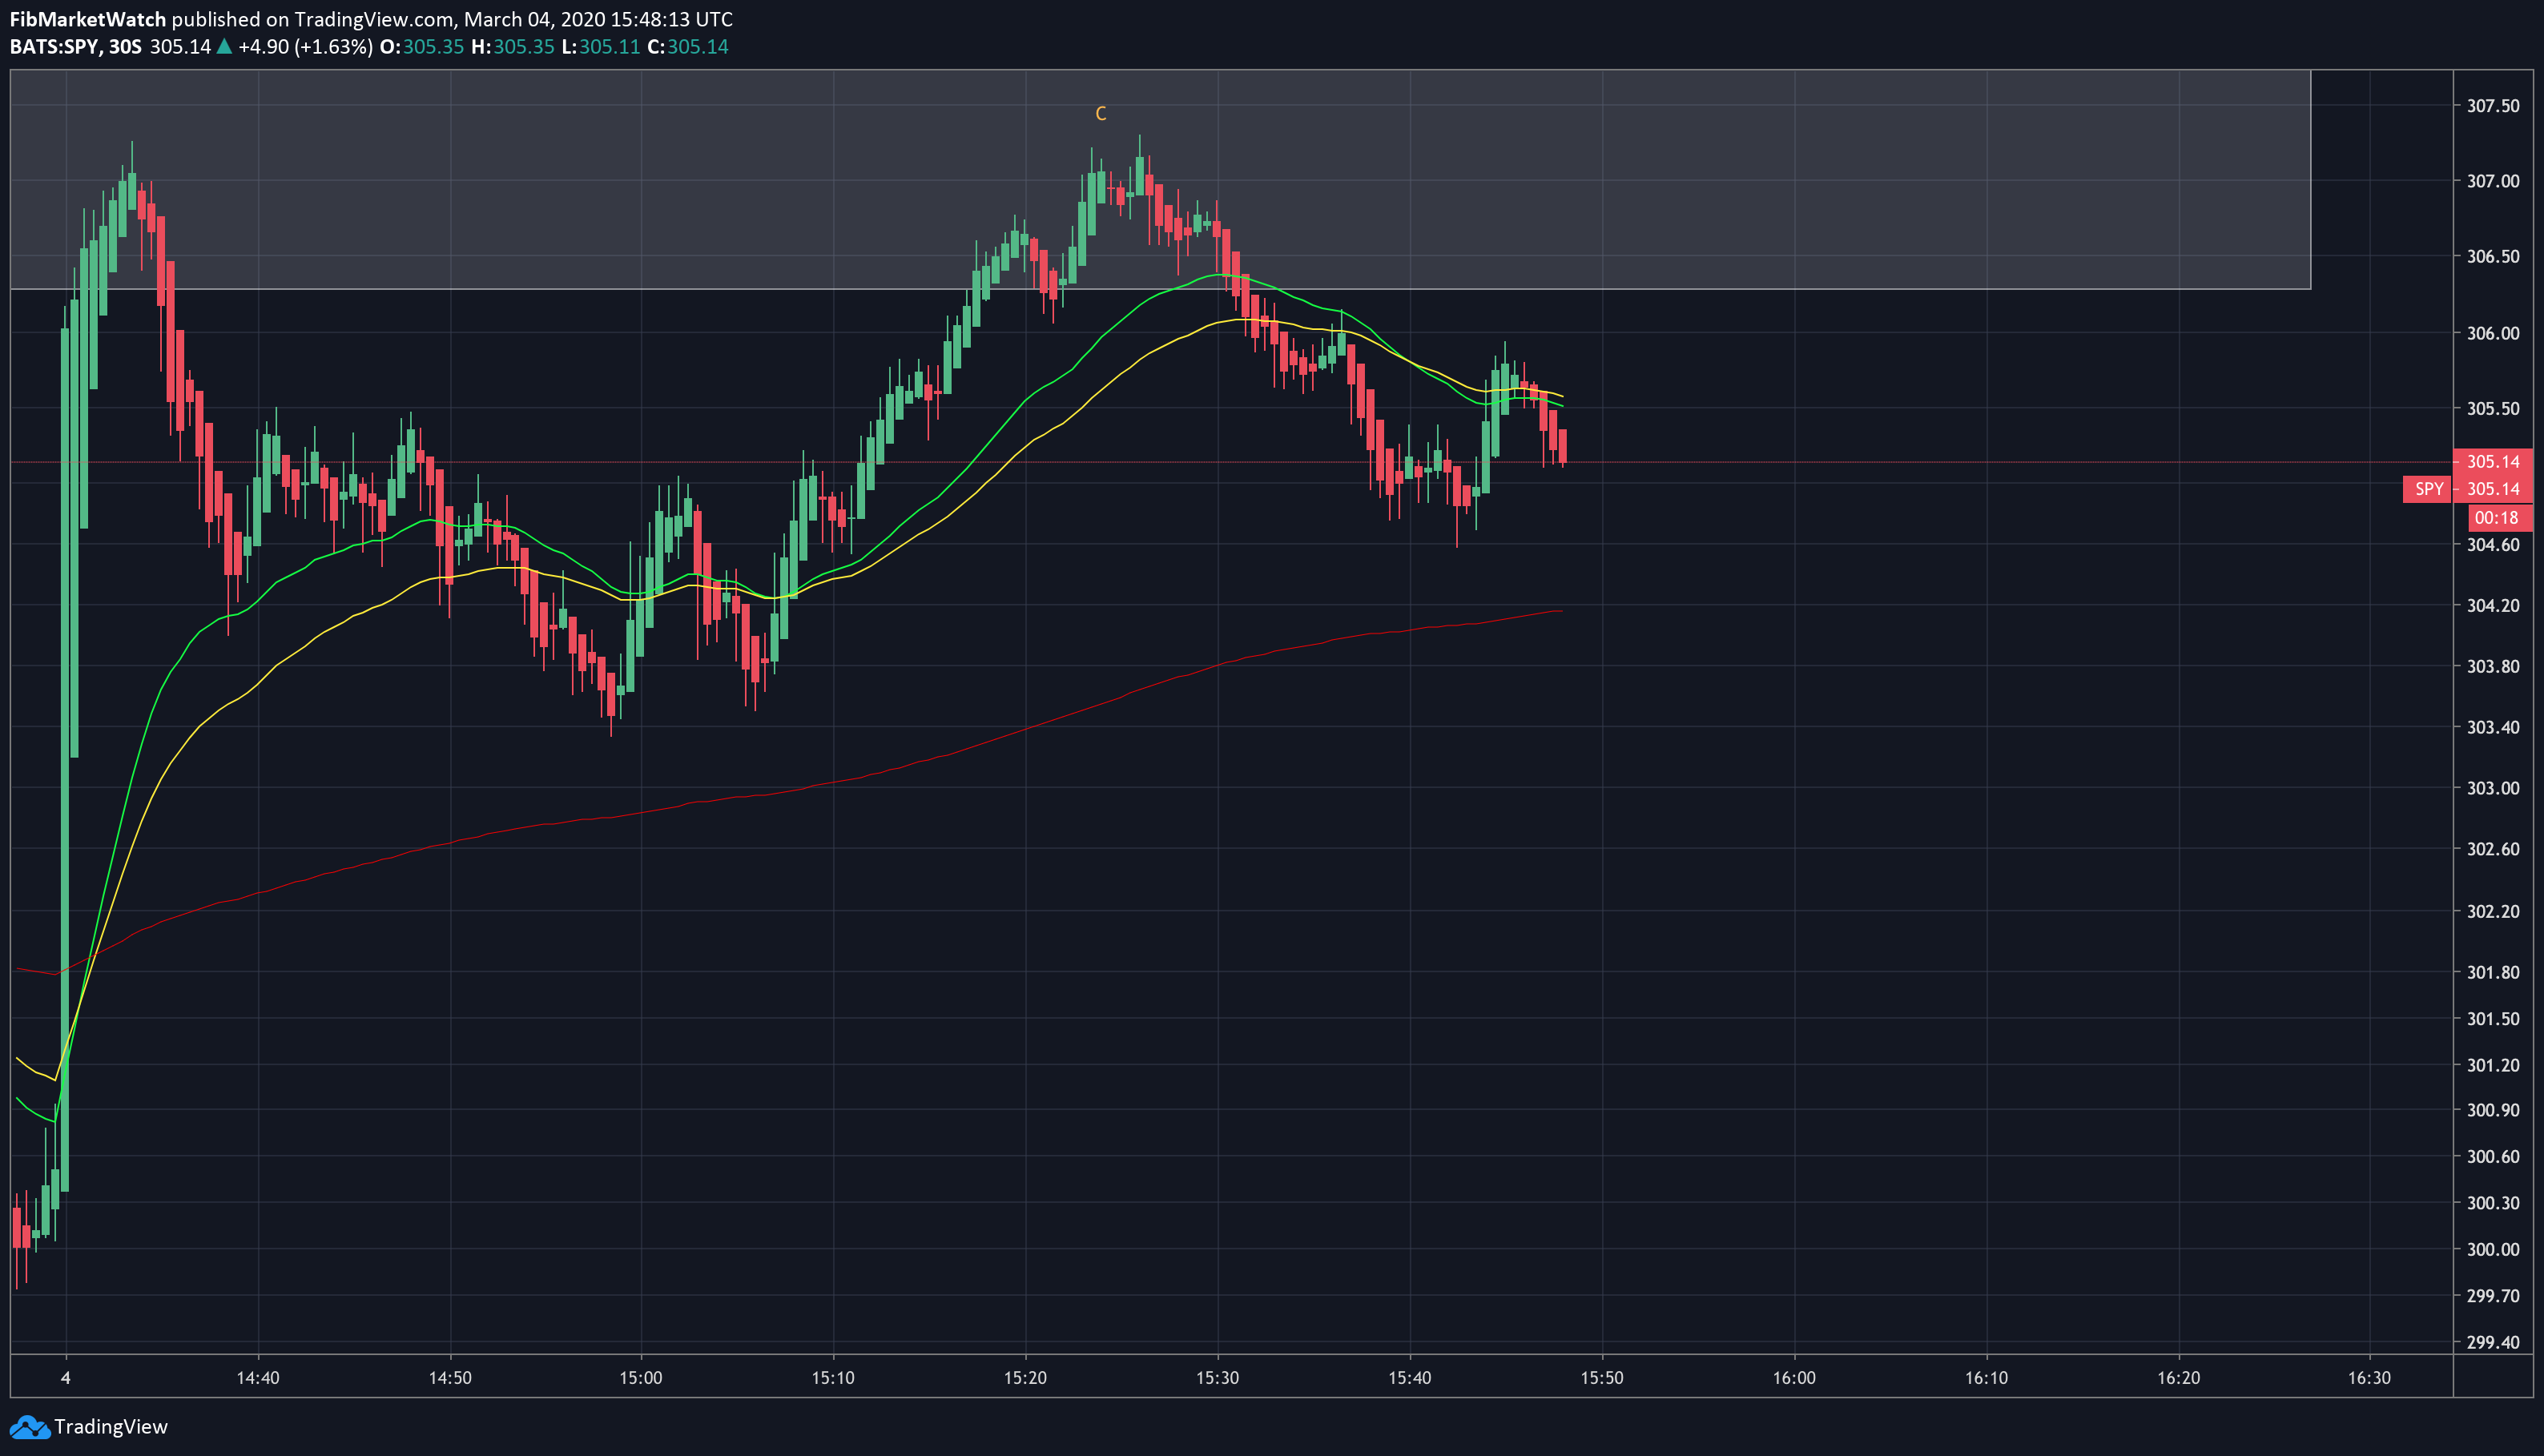Click the 299.40 price axis label

(x=2493, y=1343)
